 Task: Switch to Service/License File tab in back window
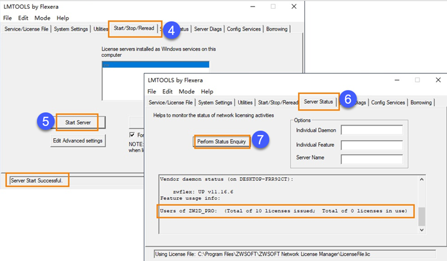pyautogui.click(x=26, y=29)
